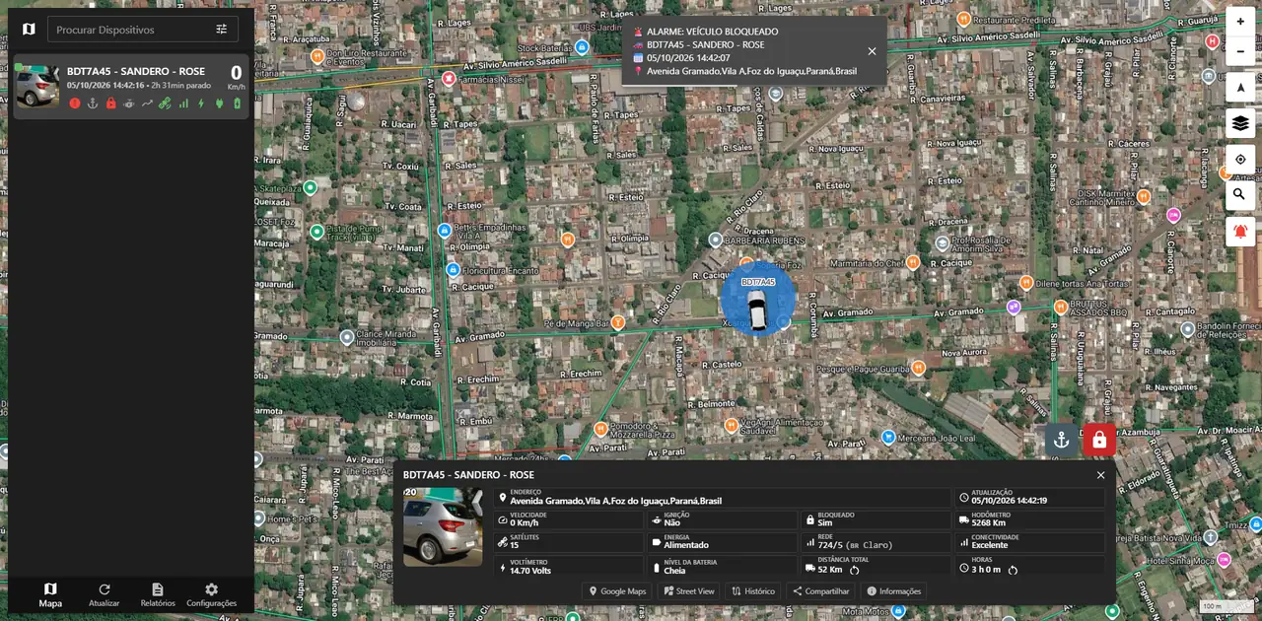Viewport: 1262px width, 621px height.
Task: Center the map on current location
Action: tap(1240, 160)
